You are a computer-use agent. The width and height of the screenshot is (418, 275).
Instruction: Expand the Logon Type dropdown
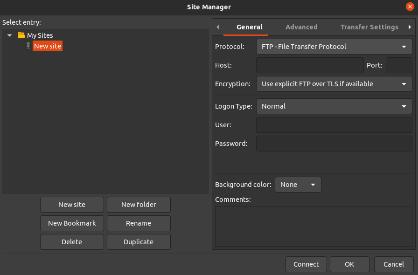[334, 106]
